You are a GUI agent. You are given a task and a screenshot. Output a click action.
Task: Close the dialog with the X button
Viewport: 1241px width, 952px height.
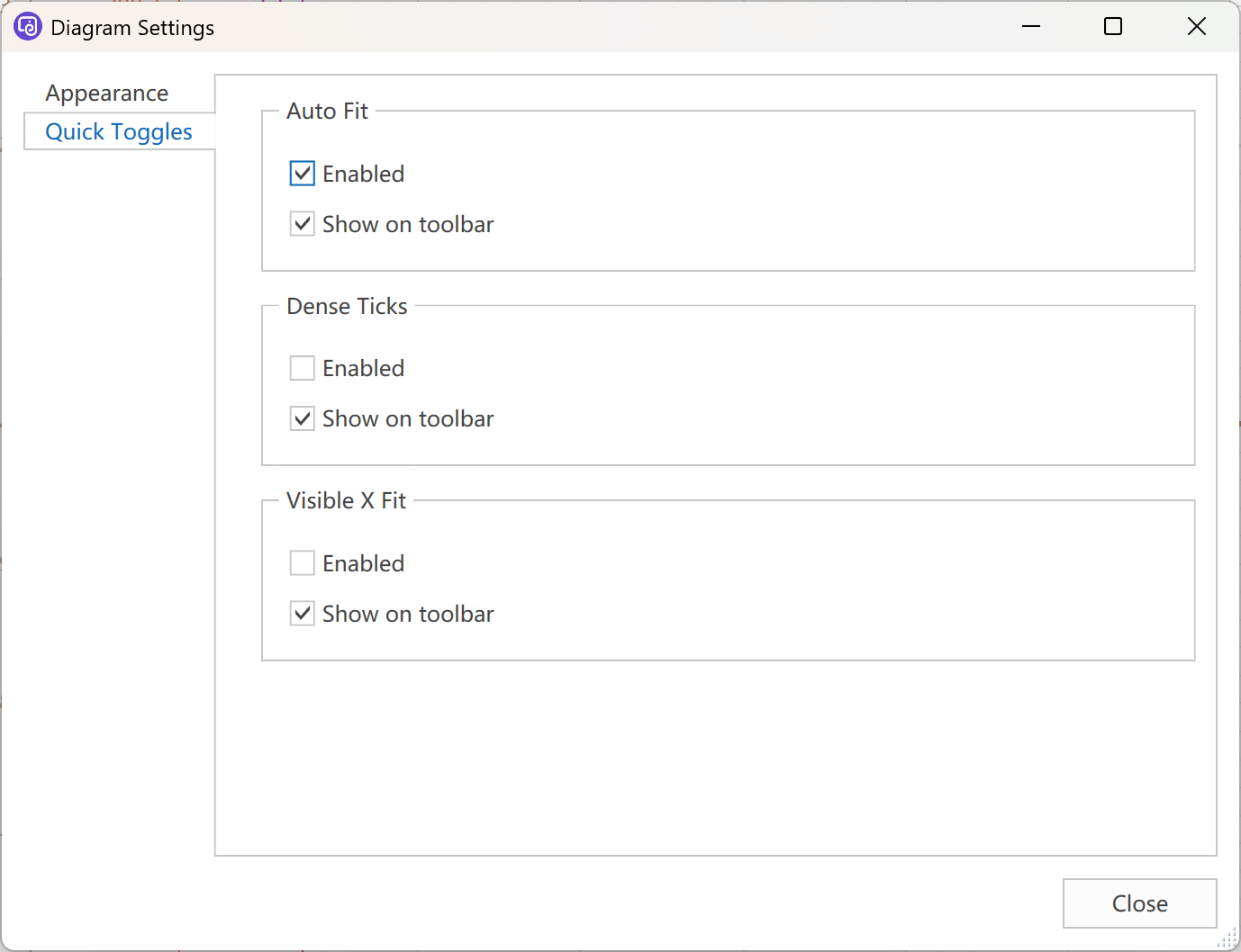(1197, 27)
